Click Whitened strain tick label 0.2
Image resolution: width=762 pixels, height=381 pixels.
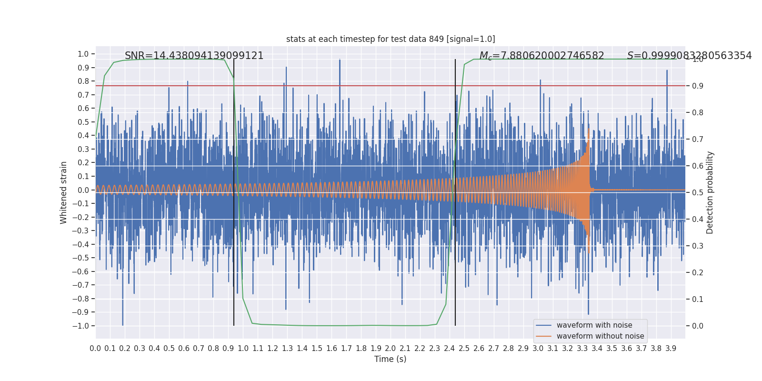83,163
